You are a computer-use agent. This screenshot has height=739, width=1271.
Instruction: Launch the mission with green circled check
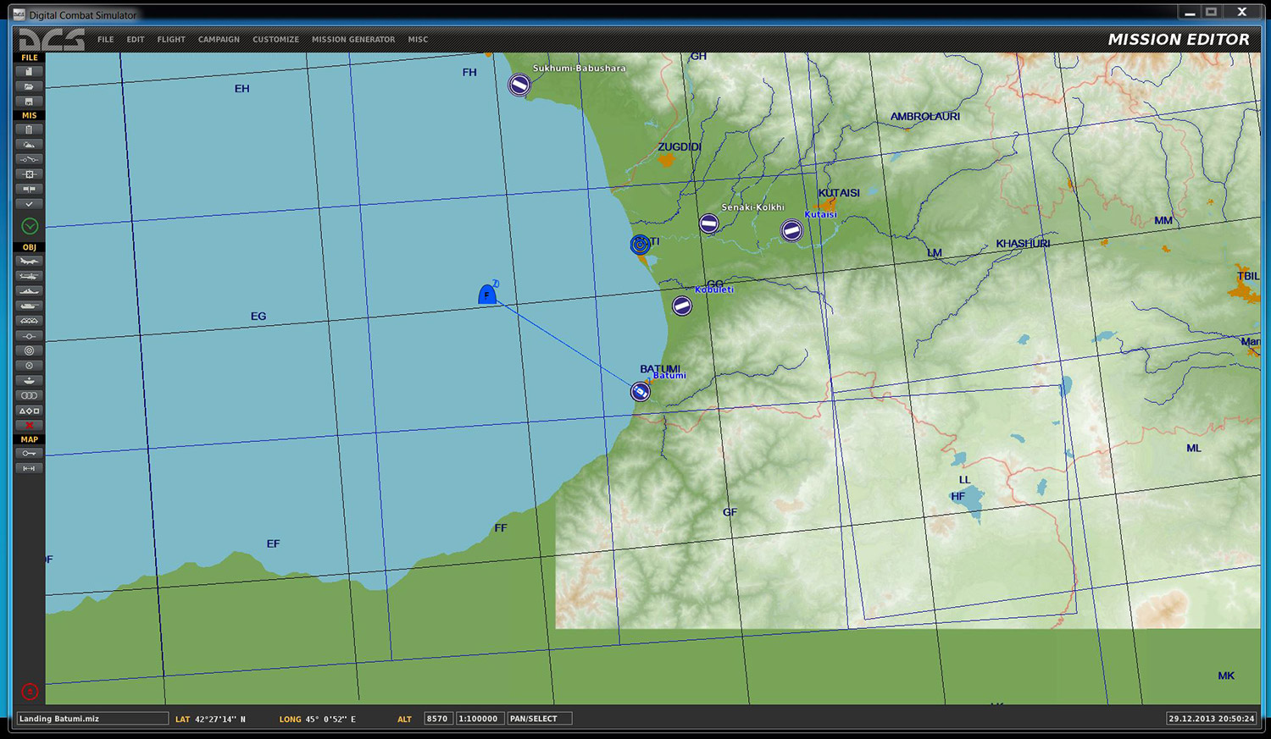click(x=30, y=226)
